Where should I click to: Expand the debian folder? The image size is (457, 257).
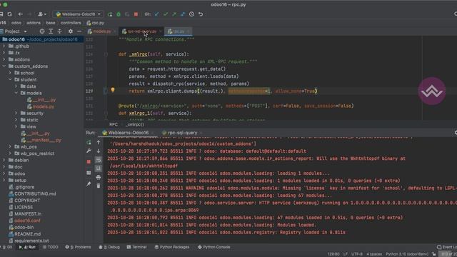click(x=4, y=160)
